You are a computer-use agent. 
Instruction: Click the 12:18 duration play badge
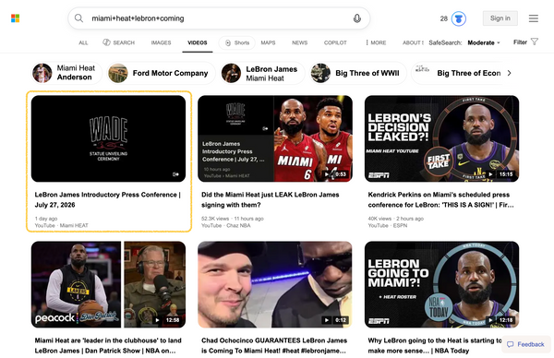(501, 320)
